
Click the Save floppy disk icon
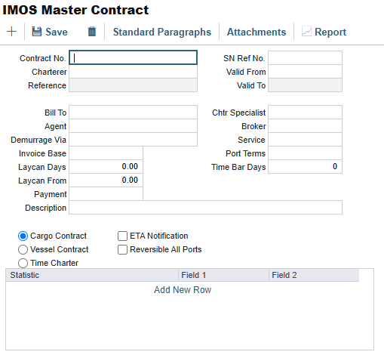(x=37, y=32)
